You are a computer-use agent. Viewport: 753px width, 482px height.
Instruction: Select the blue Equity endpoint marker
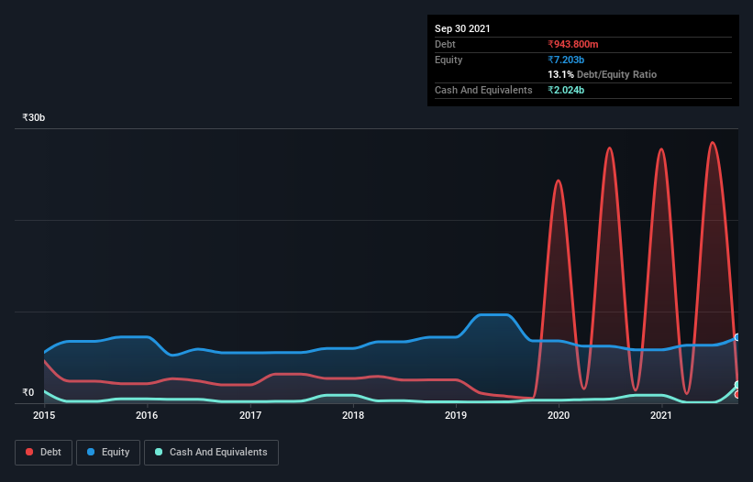pos(737,337)
